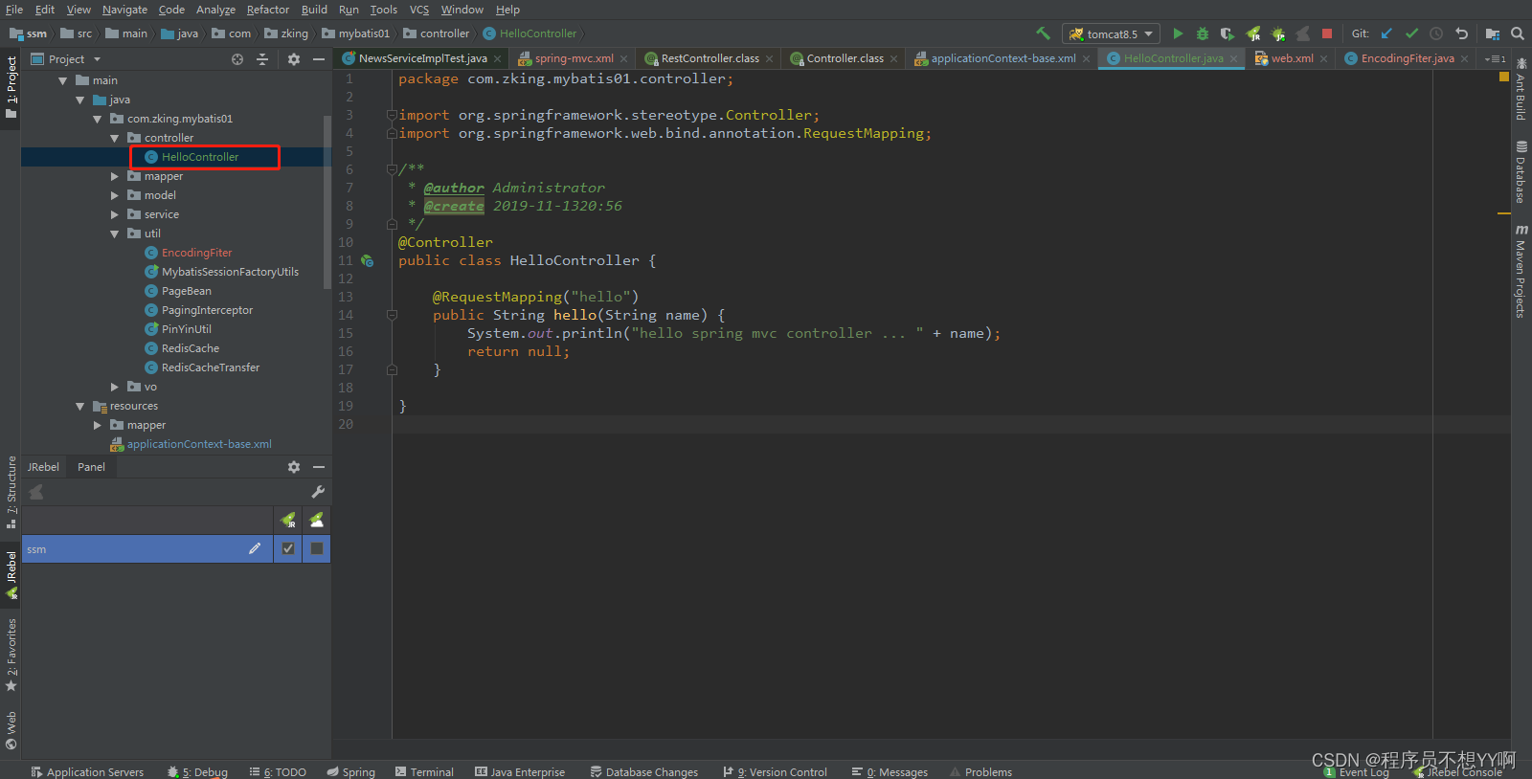This screenshot has width=1532, height=779.
Task: Open the File menu
Action: [x=14, y=10]
